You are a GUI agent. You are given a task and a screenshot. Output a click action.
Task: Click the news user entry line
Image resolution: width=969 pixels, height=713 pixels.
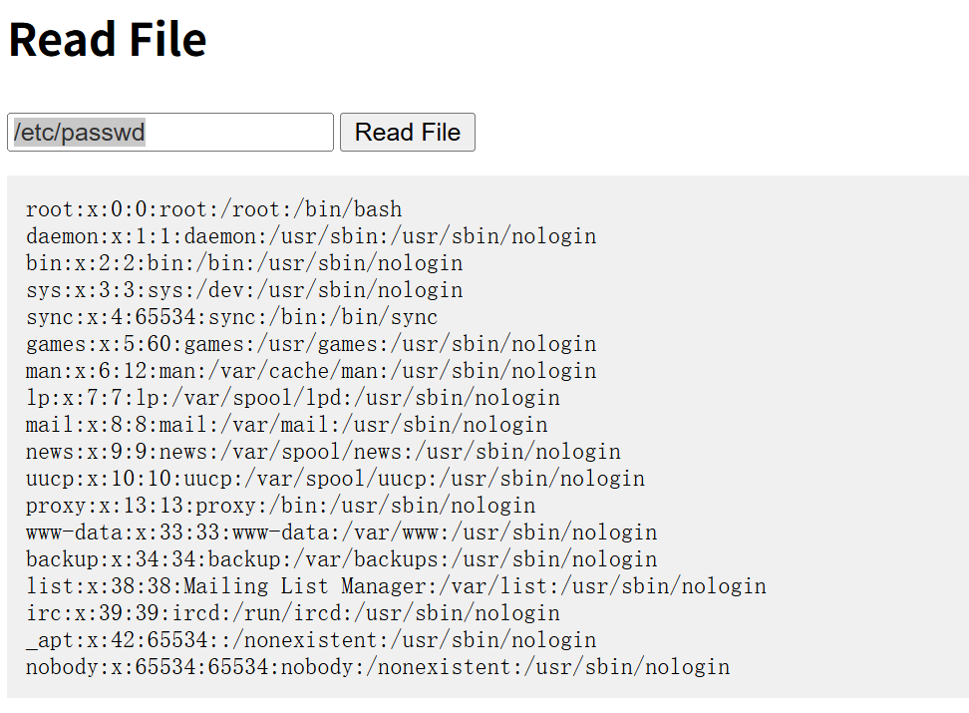(x=323, y=452)
